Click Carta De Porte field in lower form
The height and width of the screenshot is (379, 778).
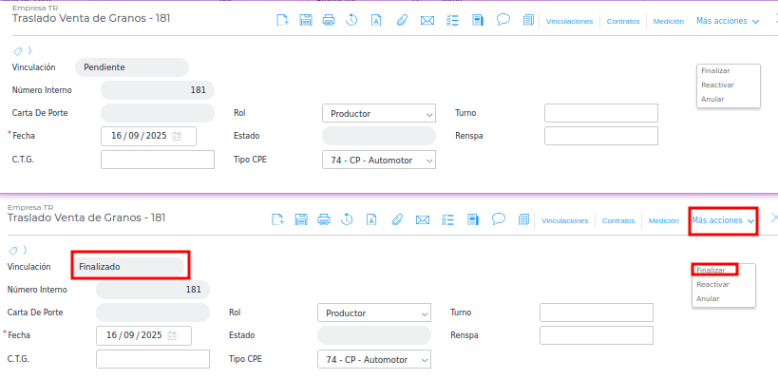[153, 313]
